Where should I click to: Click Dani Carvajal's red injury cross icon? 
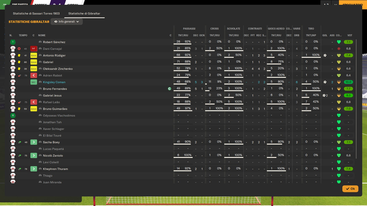[x=19, y=49]
